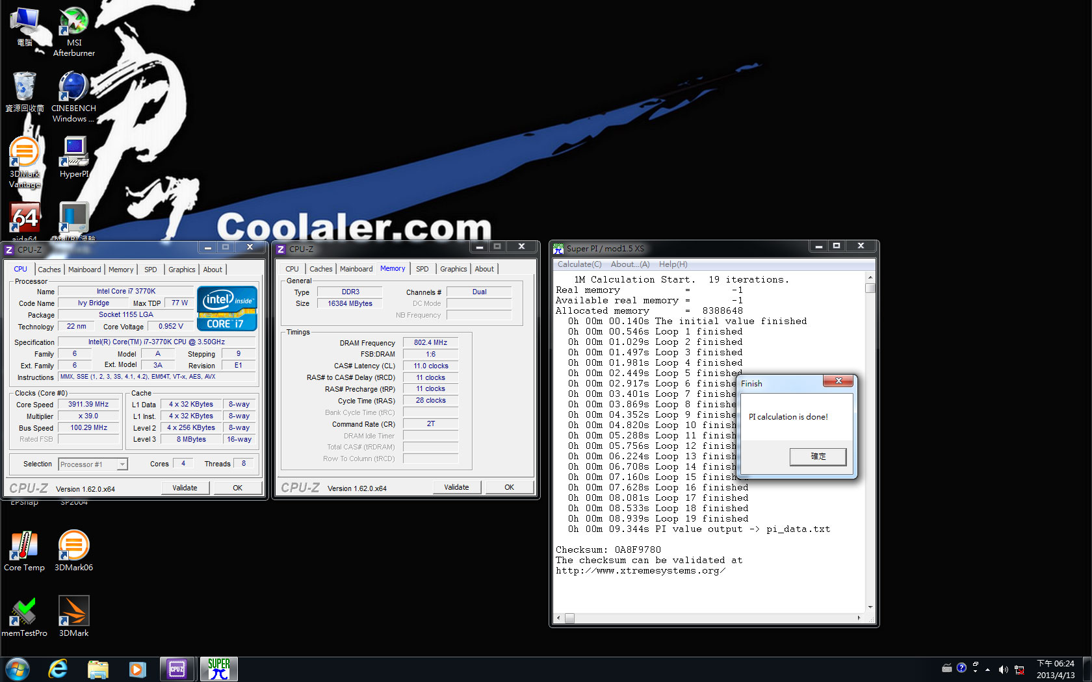The height and width of the screenshot is (682, 1092).
Task: Click the Super PI title bar icon
Action: 558,248
